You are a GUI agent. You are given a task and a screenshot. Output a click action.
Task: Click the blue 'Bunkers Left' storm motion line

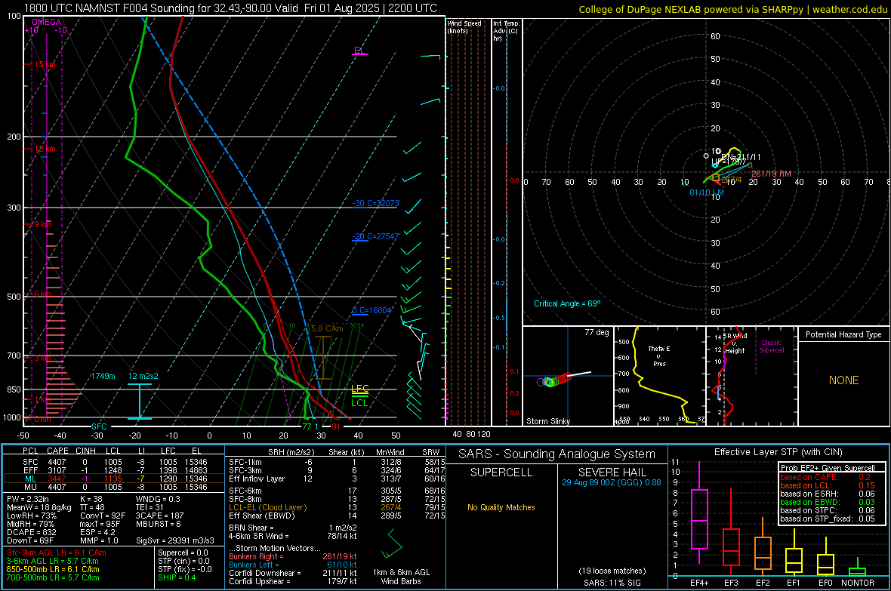coord(292,565)
